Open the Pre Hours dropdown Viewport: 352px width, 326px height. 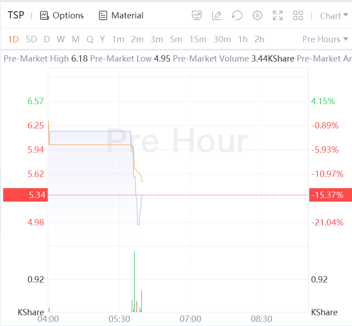pos(325,39)
